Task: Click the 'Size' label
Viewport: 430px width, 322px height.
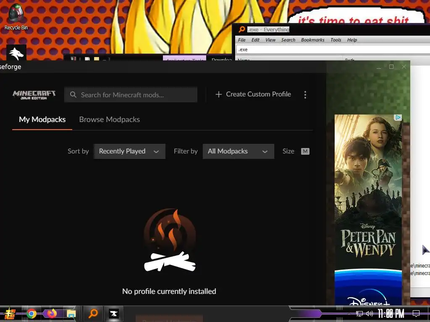Action: click(288, 151)
